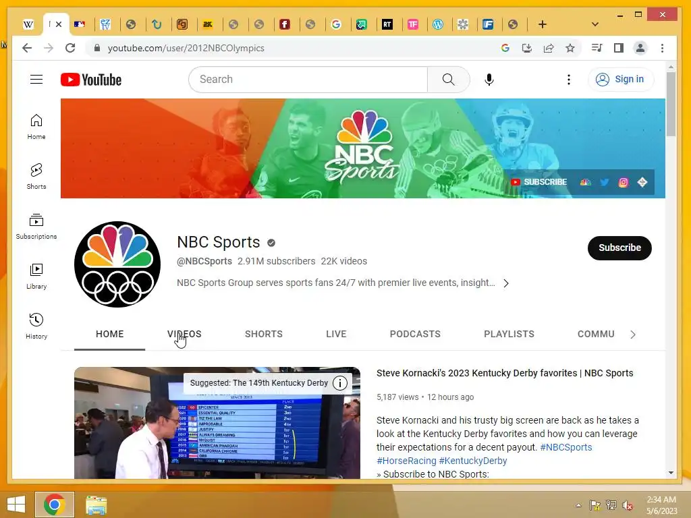The height and width of the screenshot is (518, 691).
Task: Open the Steve Kornacki video title link
Action: click(505, 373)
